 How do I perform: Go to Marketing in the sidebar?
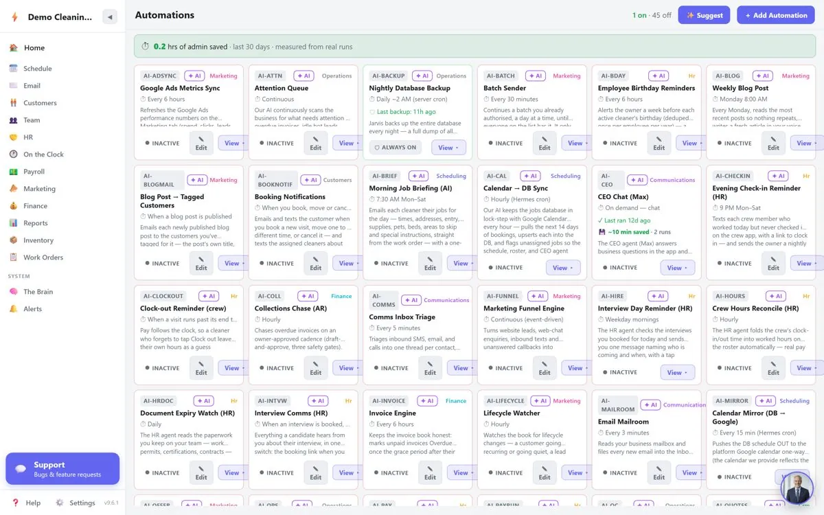coord(40,189)
